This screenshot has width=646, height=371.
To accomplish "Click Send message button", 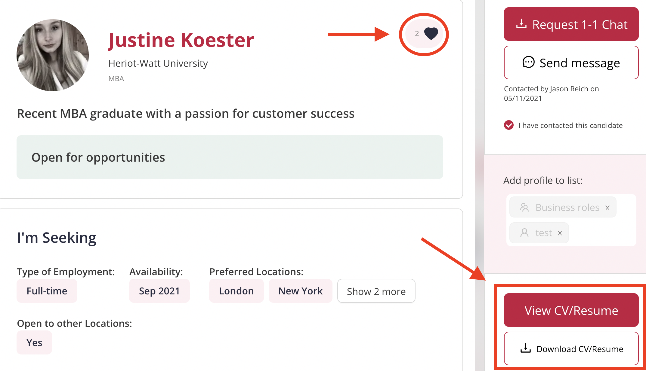I will click(571, 62).
